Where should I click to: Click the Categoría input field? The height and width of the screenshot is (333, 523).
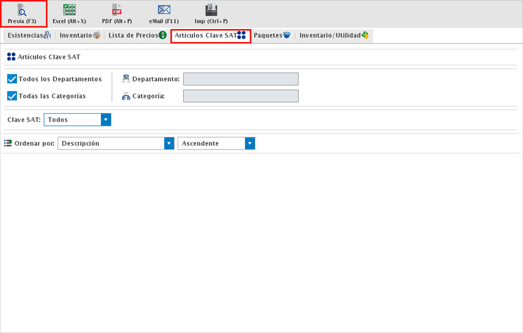(241, 96)
